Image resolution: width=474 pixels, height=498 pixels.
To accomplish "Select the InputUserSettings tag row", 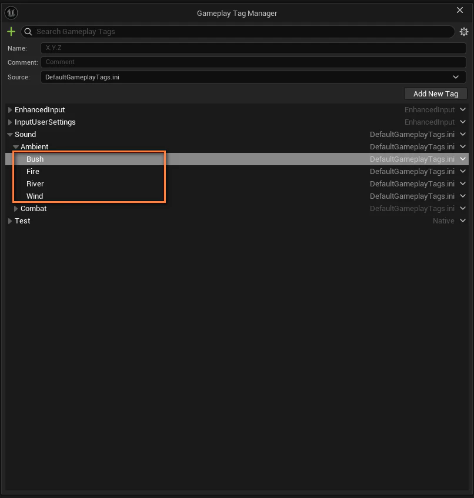I will coord(237,122).
